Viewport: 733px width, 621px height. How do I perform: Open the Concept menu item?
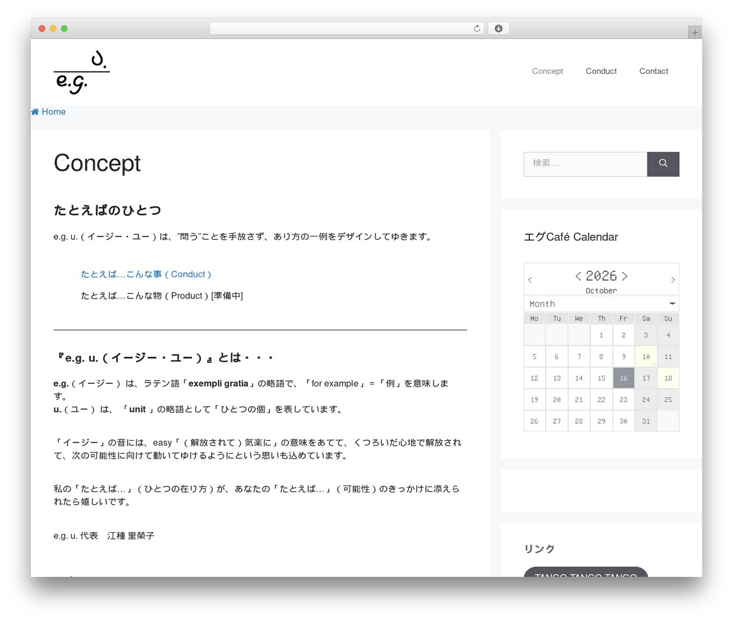click(547, 71)
